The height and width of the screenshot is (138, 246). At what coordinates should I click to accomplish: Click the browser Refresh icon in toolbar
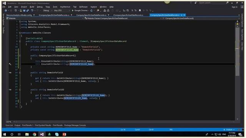coord(91,10)
